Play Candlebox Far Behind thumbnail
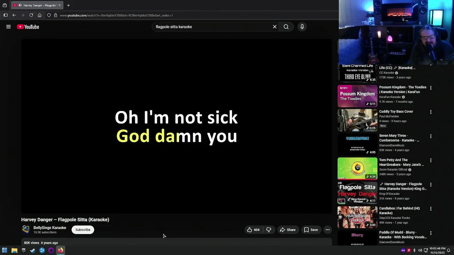Screen dimensions: 454x255 pyautogui.click(x=357, y=217)
